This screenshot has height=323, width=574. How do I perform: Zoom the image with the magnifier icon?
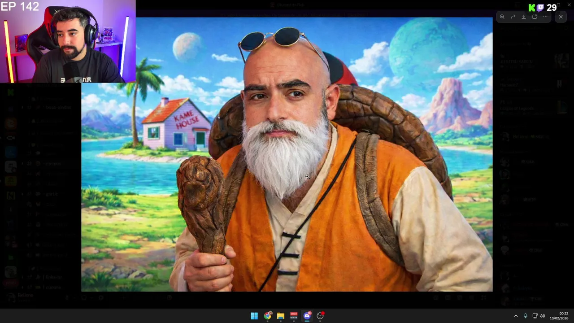click(502, 17)
